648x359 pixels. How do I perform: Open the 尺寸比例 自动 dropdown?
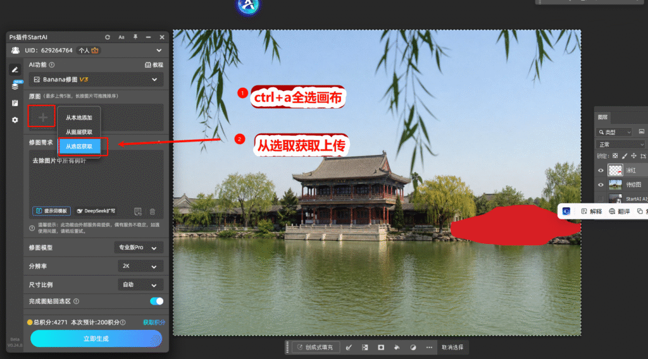click(140, 284)
